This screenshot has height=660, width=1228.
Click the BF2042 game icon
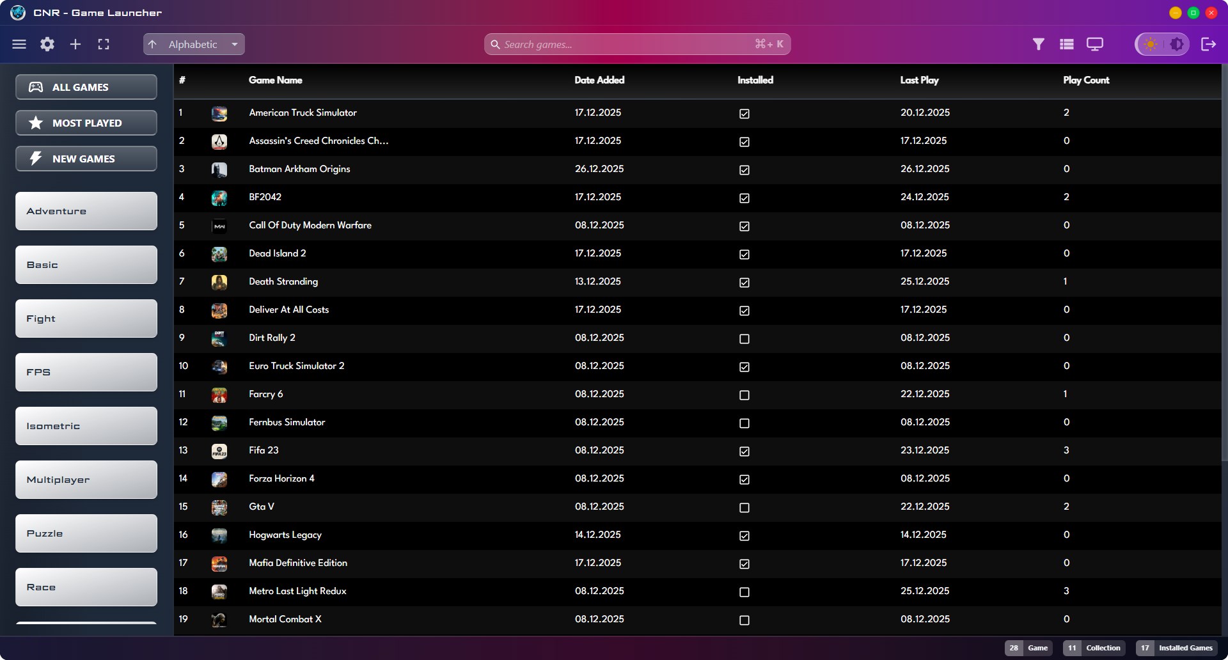pos(219,198)
